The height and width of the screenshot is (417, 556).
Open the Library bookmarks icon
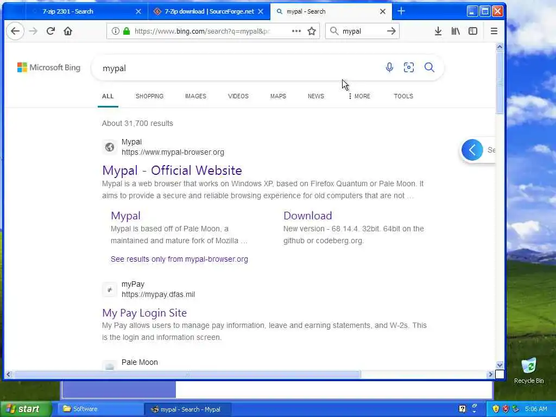pyautogui.click(x=456, y=31)
